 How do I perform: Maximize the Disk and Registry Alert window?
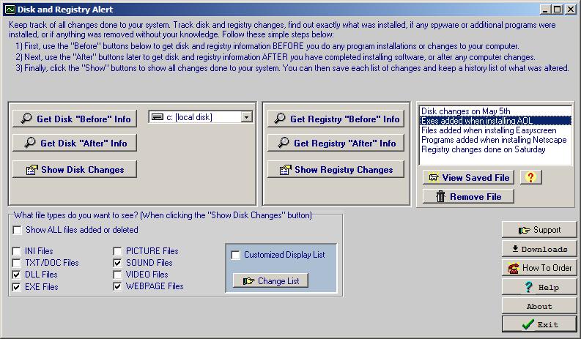point(558,10)
